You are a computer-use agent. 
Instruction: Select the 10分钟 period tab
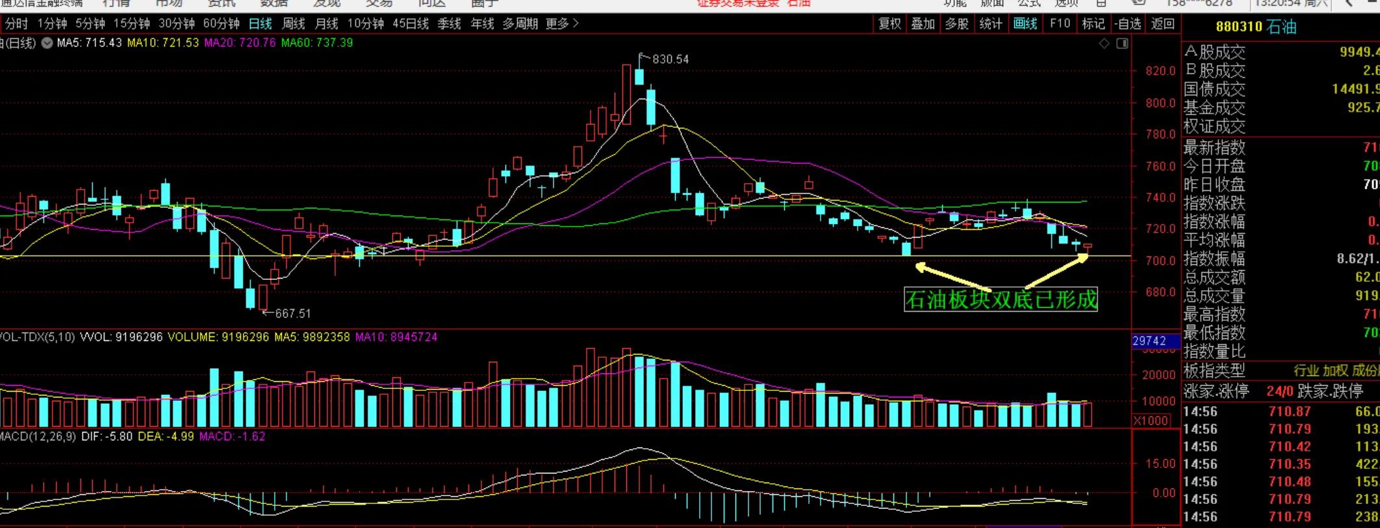click(366, 24)
